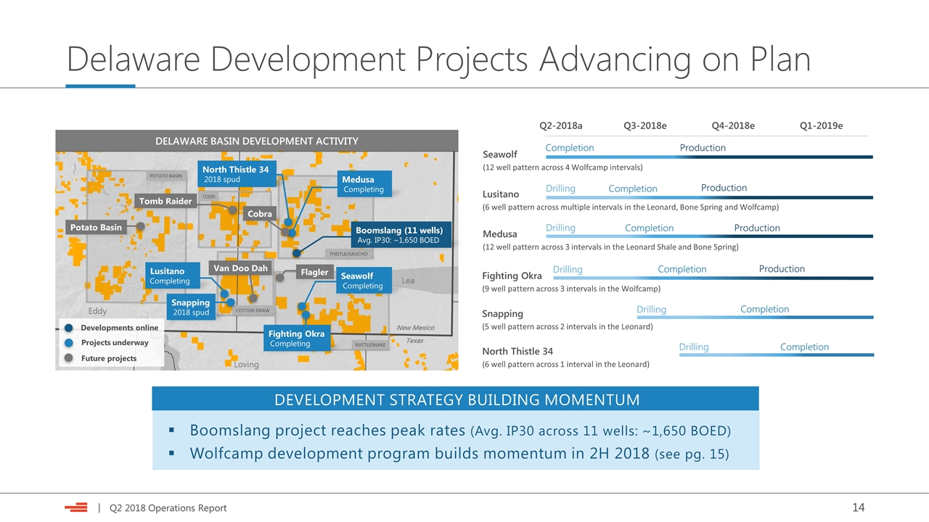Click the THISTLE/GAUCHO area tag on map

350,254
